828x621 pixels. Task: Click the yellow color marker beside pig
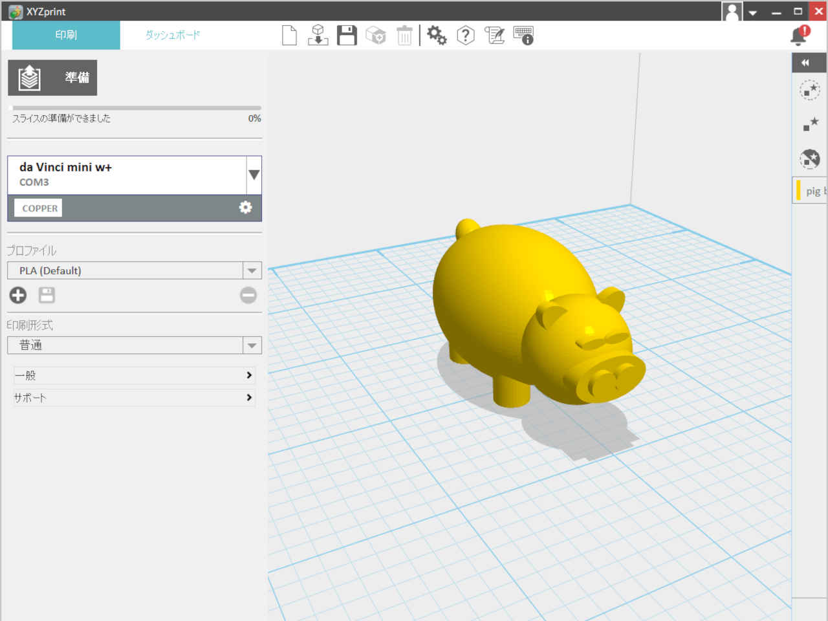798,191
